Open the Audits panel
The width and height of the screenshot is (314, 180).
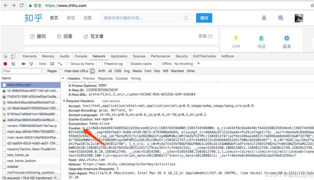click(x=65, y=56)
